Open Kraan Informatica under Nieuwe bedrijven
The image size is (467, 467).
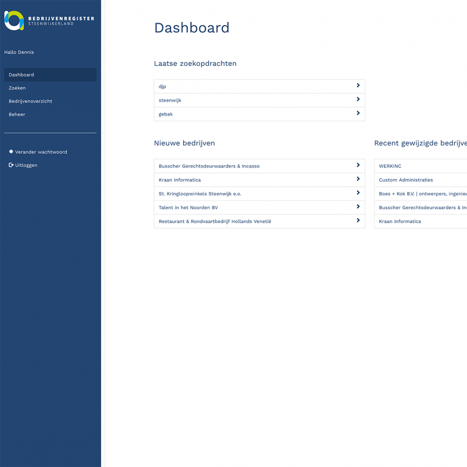tap(259, 180)
